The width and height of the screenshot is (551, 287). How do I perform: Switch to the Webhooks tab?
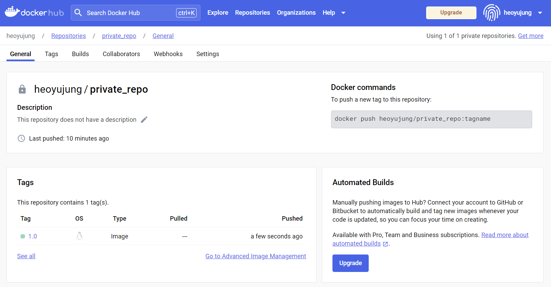coord(168,54)
